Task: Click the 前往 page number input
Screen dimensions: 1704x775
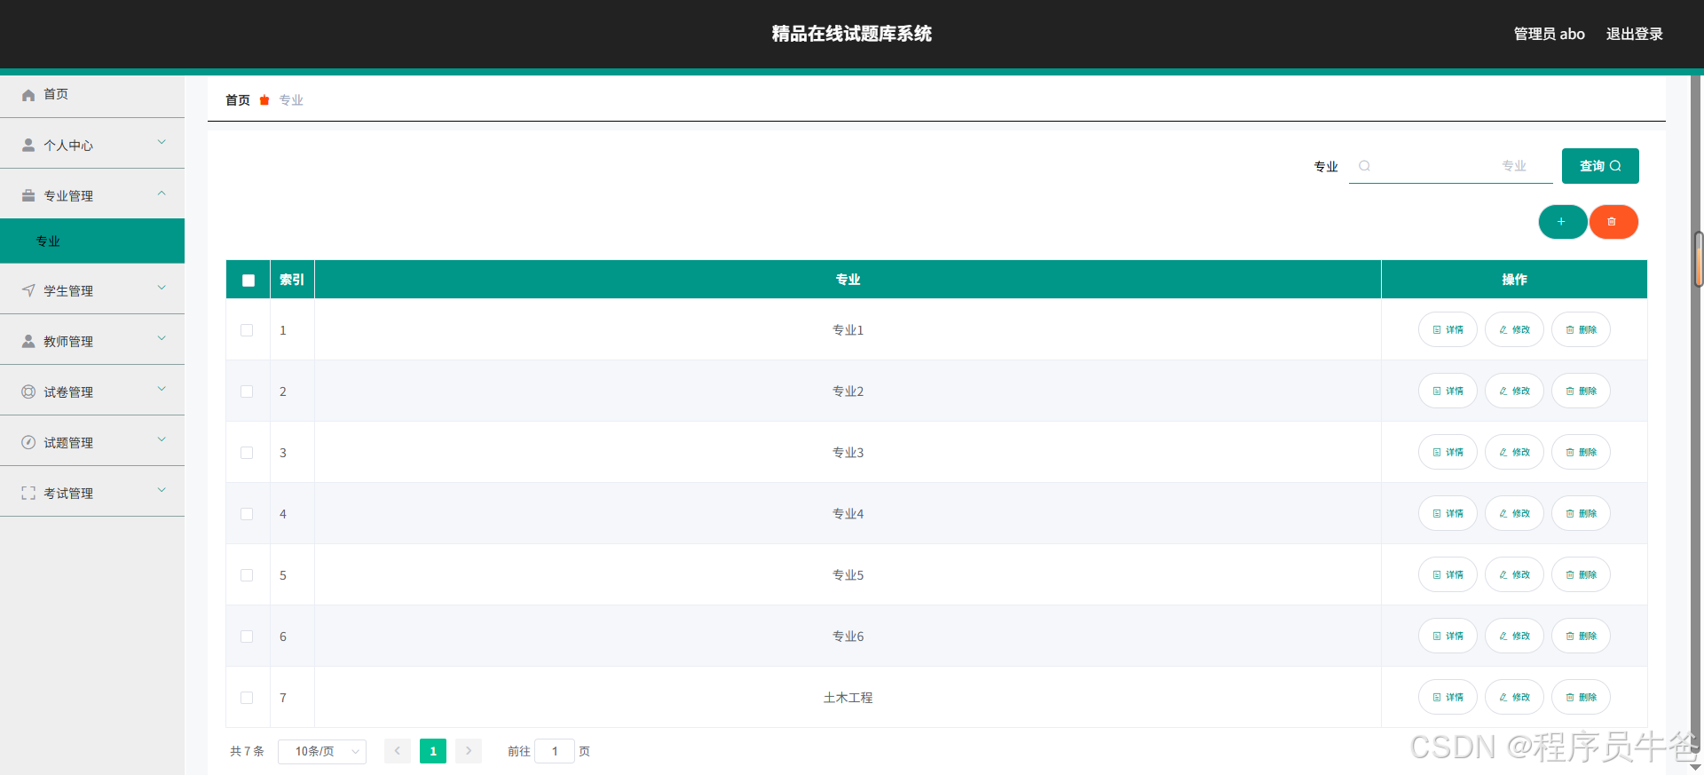Action: point(555,751)
